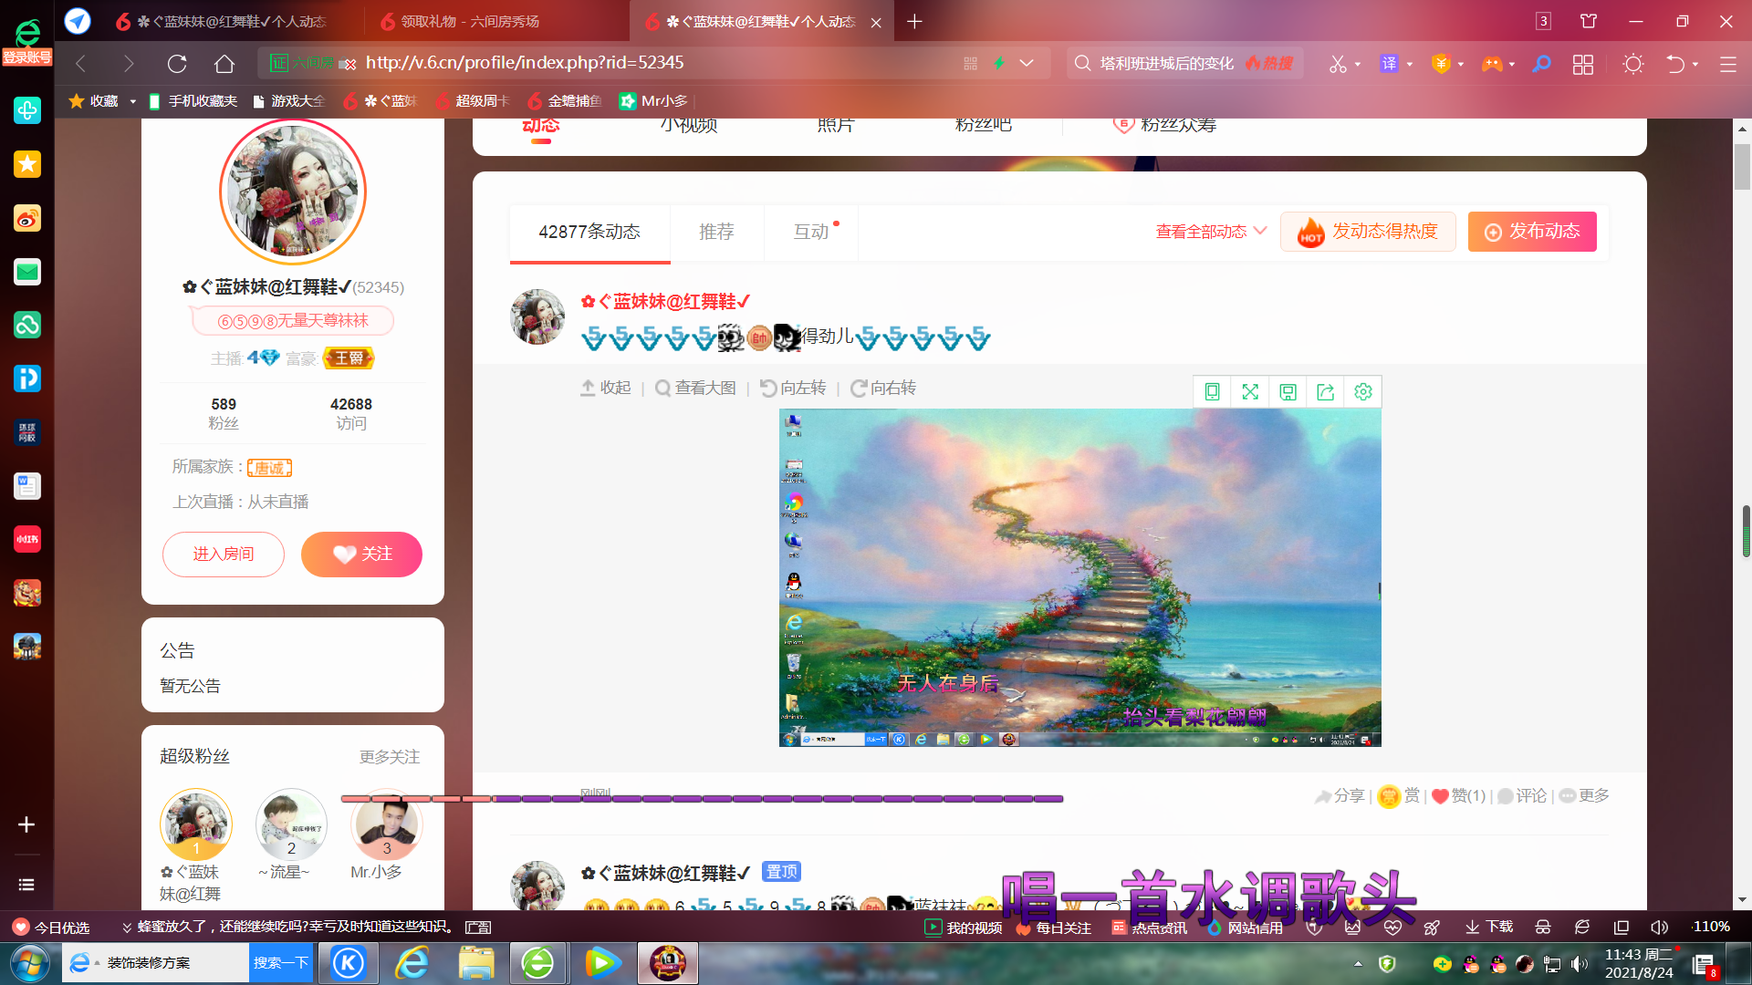Screen dimensions: 1752x985
Task: Go to browser home page icon
Action: coord(224,63)
